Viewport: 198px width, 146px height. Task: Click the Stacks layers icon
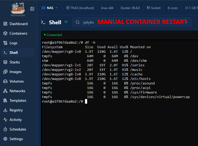pyautogui.click(x=5, y=62)
